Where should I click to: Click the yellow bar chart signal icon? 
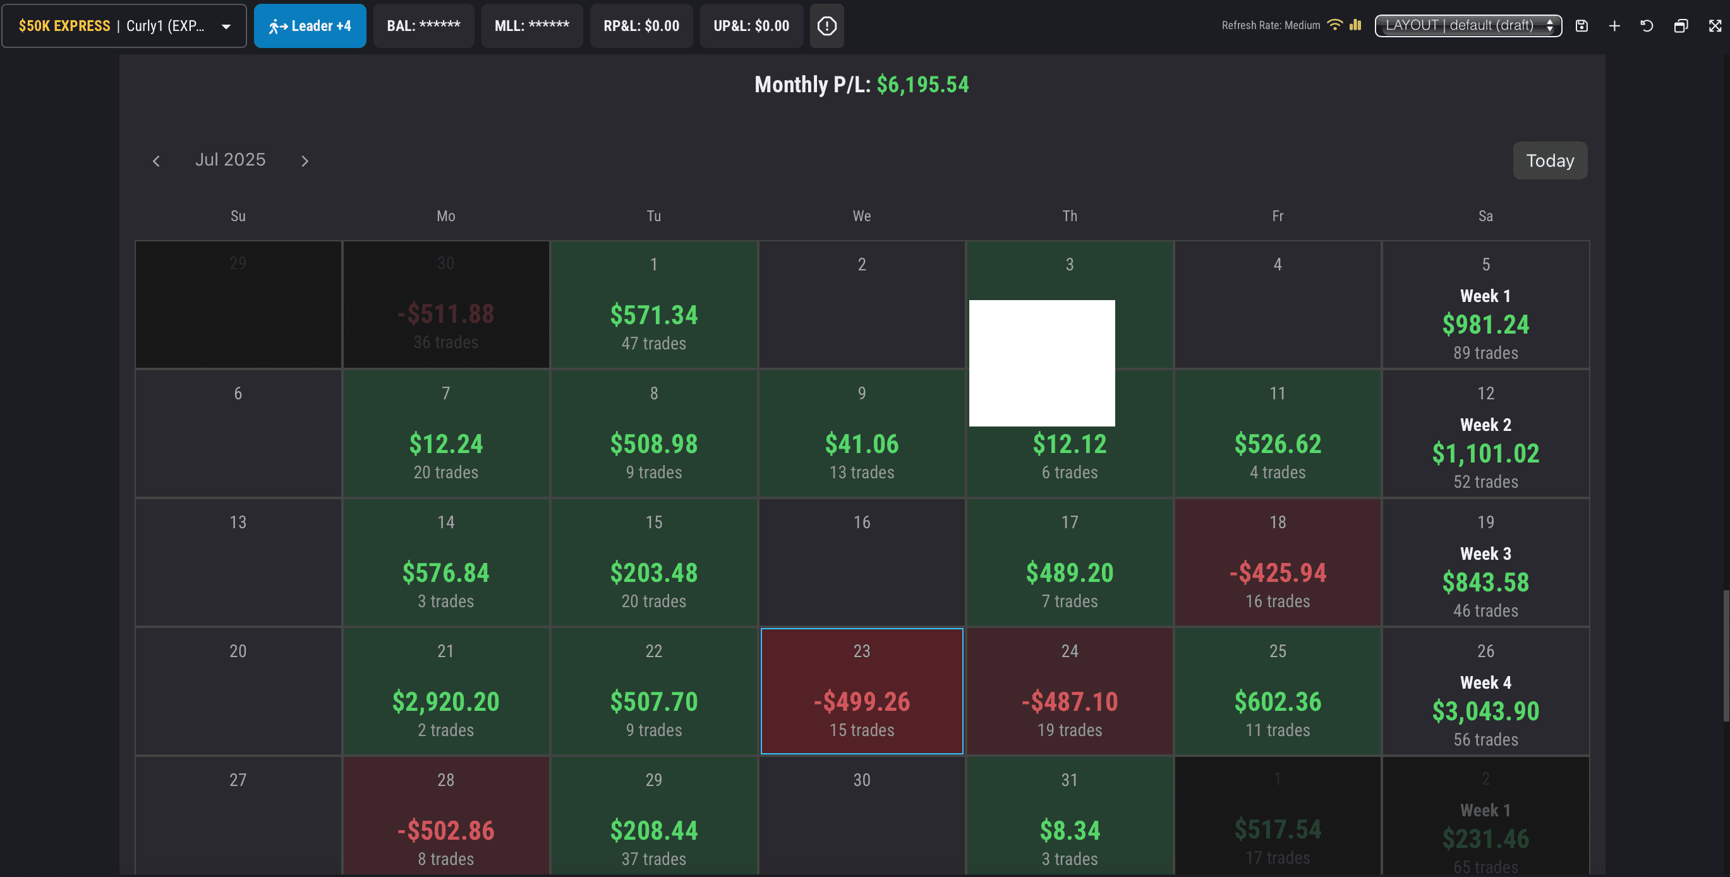coord(1355,25)
